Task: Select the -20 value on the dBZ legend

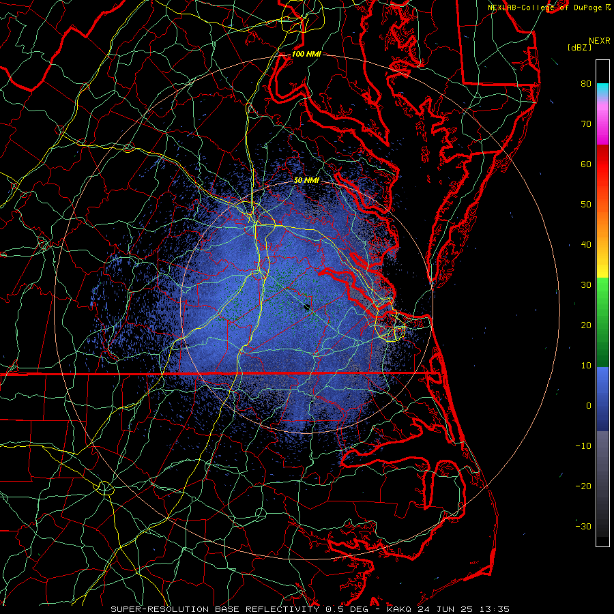Action: click(583, 486)
